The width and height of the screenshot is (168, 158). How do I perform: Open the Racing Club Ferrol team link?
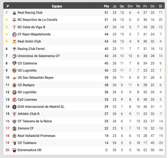pyautogui.click(x=31, y=49)
